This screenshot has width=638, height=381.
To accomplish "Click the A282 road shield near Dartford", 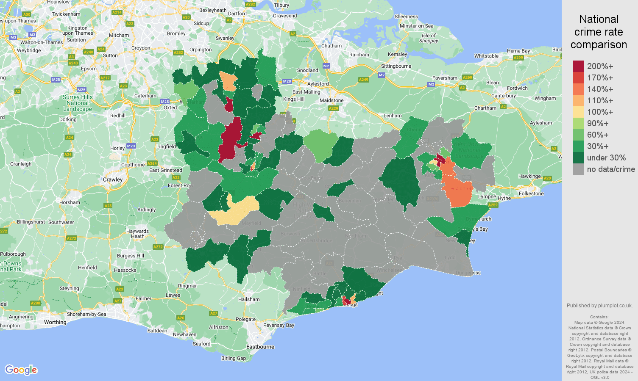I will [251, 4].
